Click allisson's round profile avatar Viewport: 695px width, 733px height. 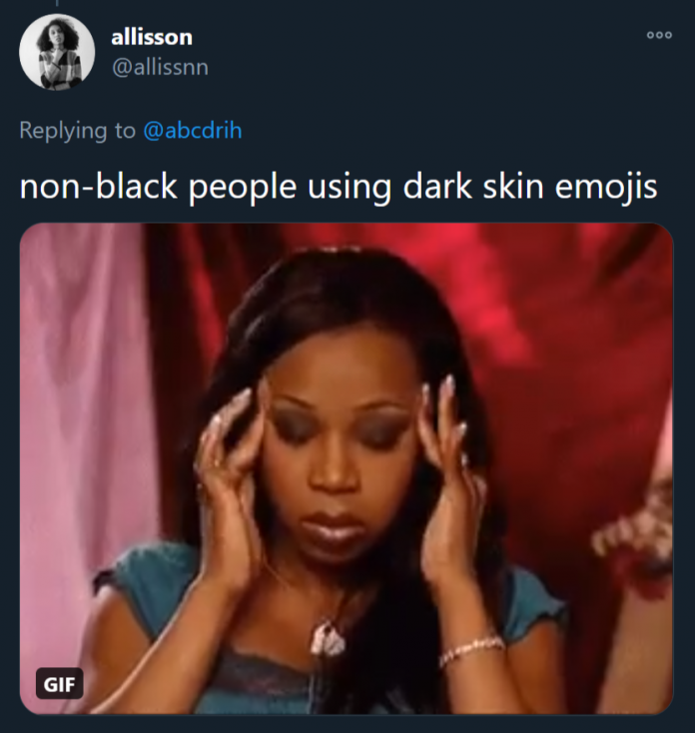point(57,52)
